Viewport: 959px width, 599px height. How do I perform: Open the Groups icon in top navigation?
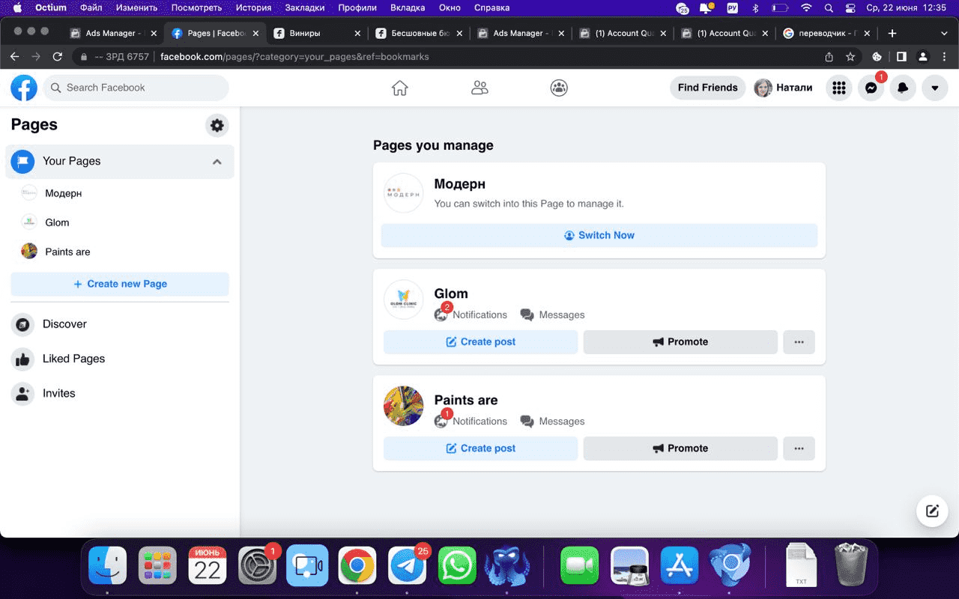[x=559, y=88]
